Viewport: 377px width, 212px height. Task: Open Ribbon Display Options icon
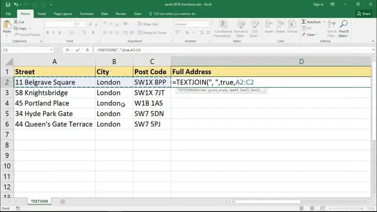coord(332,4)
